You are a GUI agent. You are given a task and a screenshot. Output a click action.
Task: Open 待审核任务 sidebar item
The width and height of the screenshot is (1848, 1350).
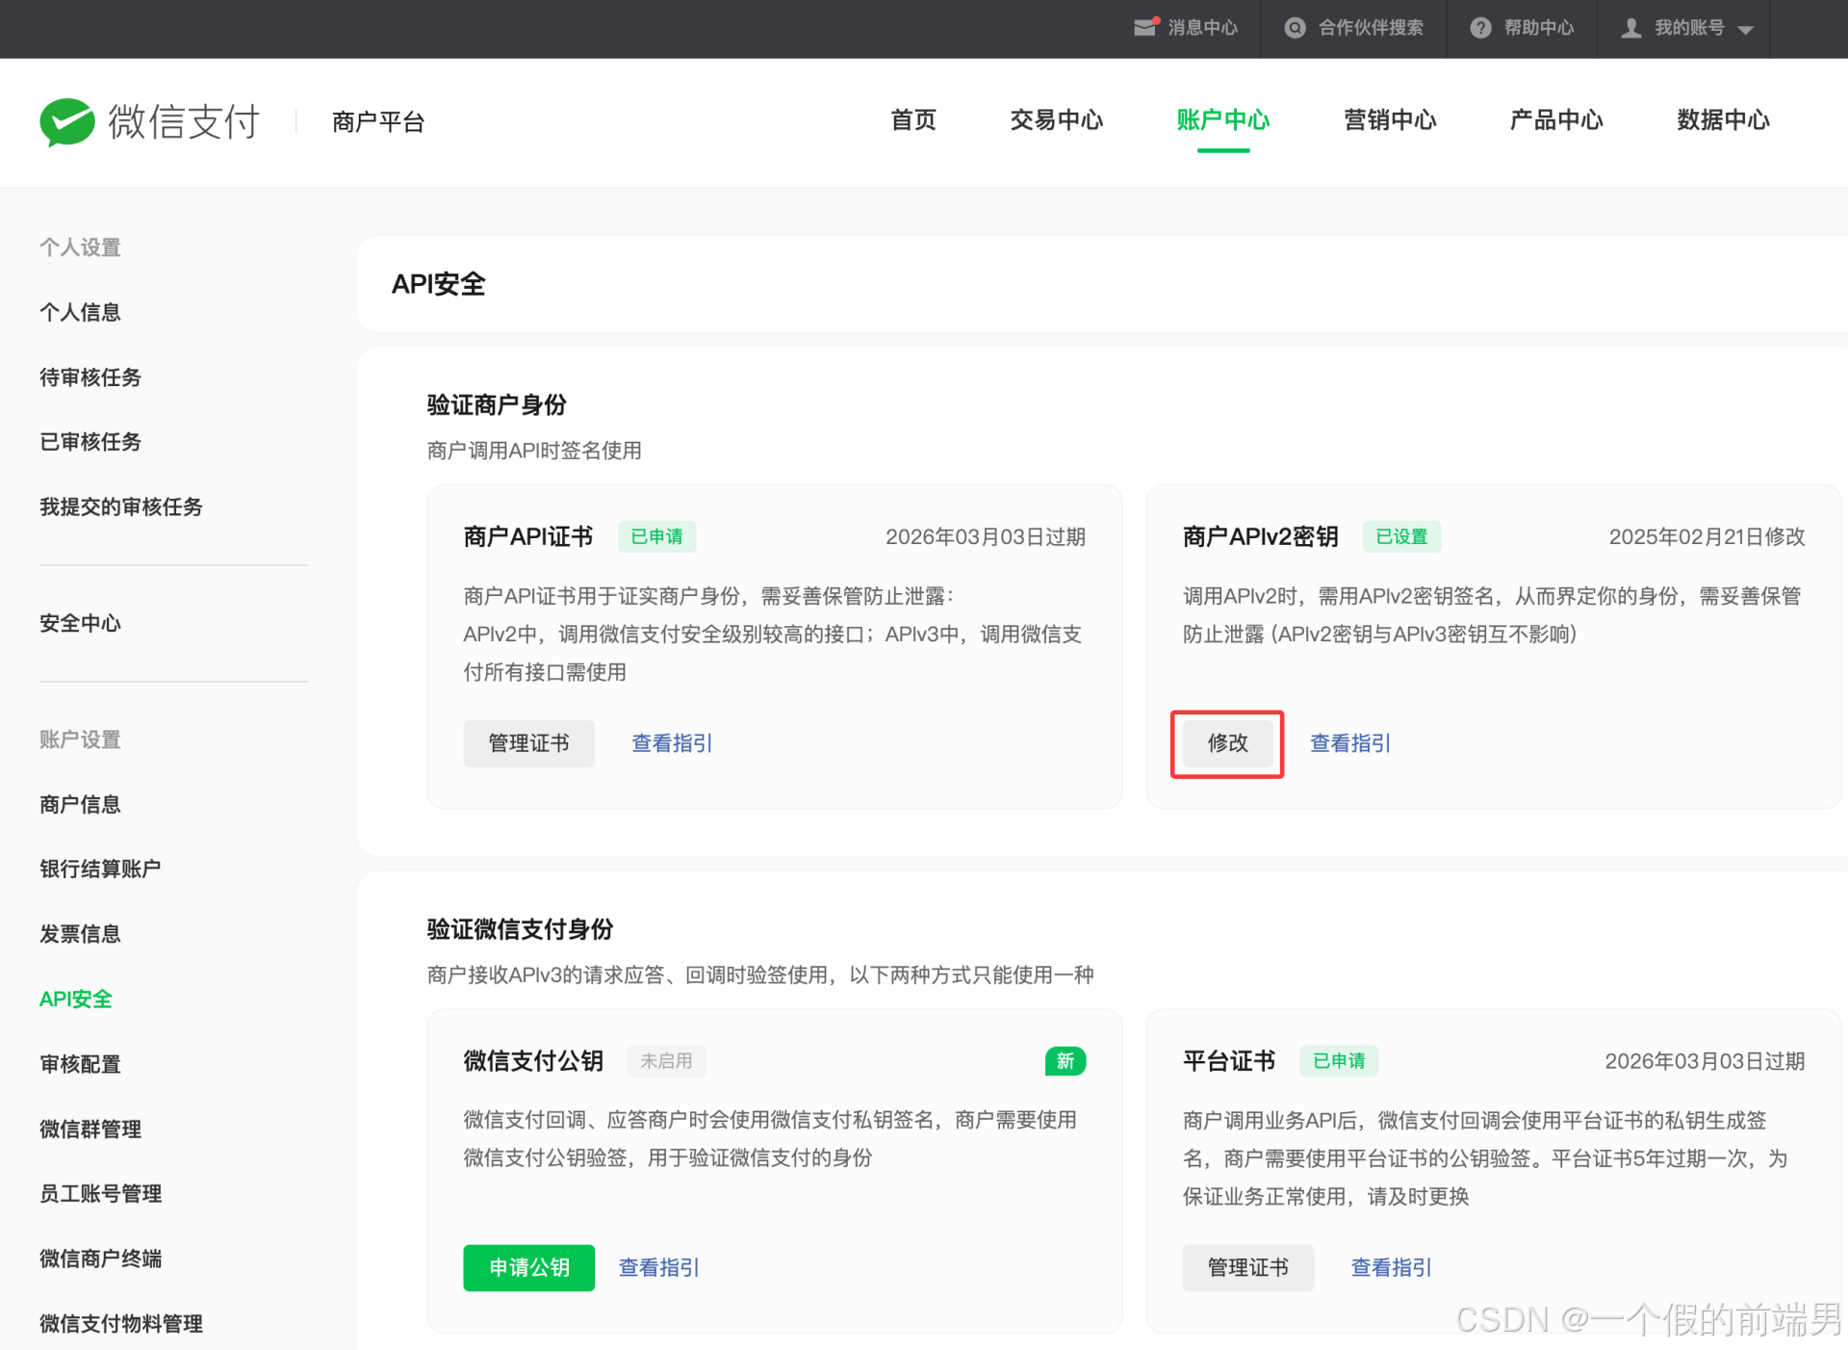coord(90,377)
